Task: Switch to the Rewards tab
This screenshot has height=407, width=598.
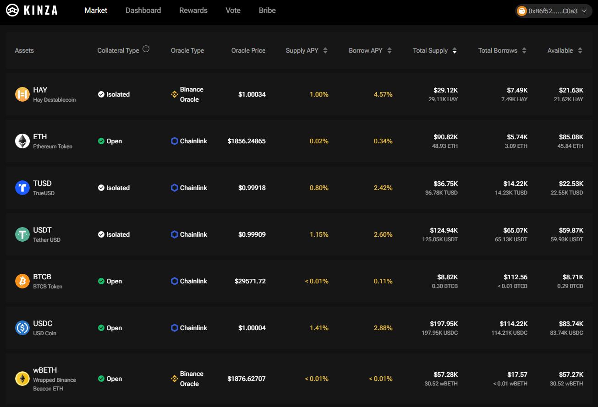Action: [193, 10]
